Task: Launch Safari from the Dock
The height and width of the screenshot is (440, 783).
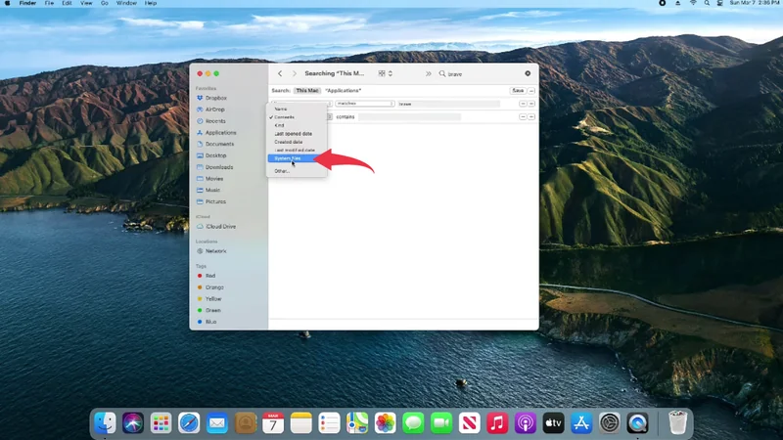Action: (189, 422)
